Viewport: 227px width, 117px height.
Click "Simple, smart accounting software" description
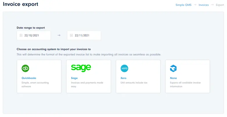(35, 84)
